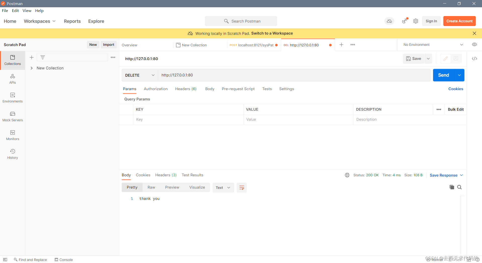
Task: Click environment quick look eye icon
Action: (474, 45)
